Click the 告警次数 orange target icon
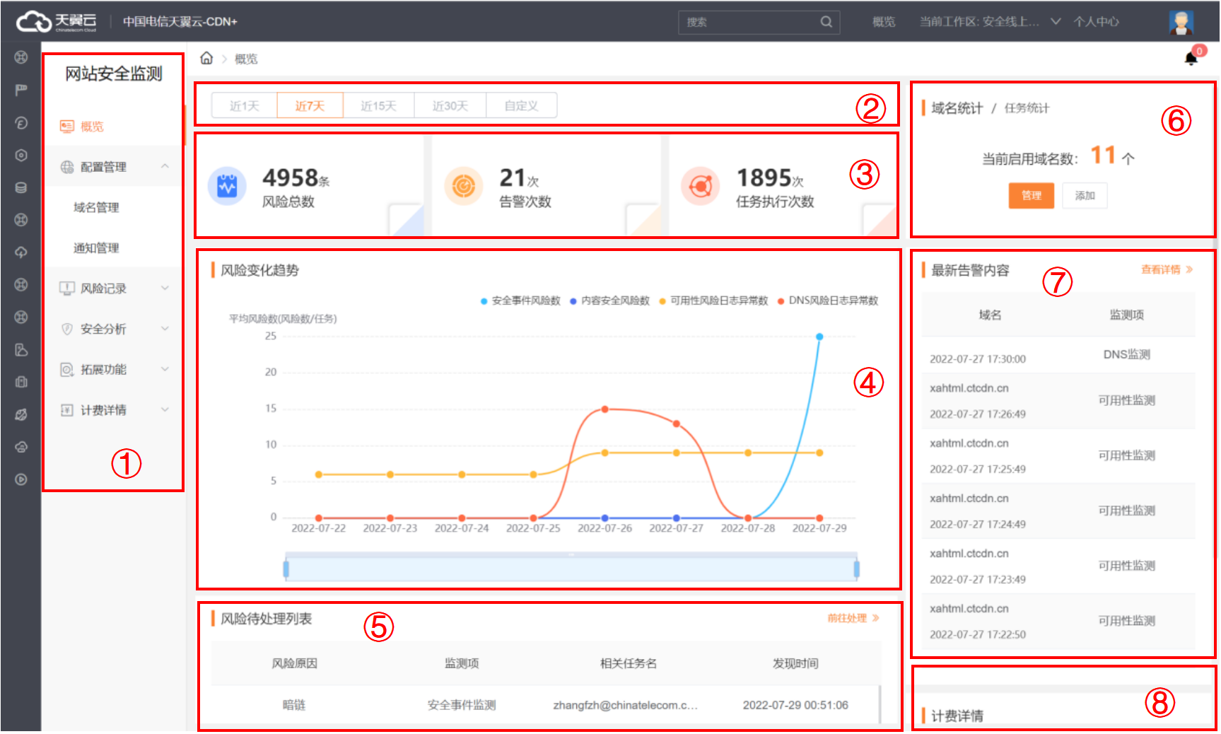Viewport: 1221px width, 734px height. tap(464, 186)
